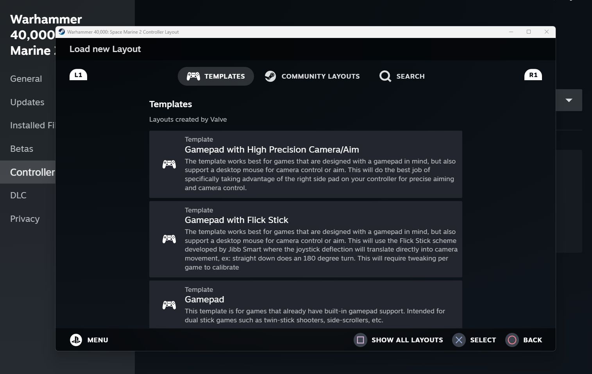
Task: Click gamepad icon of High Precision template
Action: pos(169,164)
